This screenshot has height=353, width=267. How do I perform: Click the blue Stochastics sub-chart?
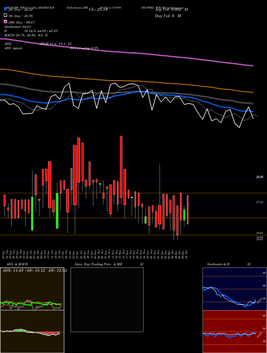234,289
